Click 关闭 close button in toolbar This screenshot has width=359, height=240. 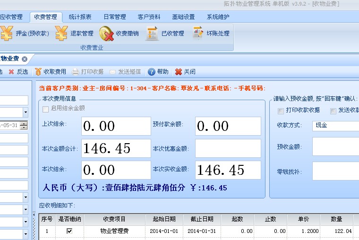point(185,72)
